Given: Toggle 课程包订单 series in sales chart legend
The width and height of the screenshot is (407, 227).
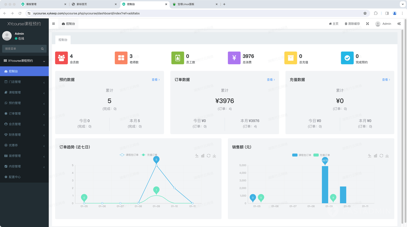Looking at the screenshot, I should click(302, 155).
